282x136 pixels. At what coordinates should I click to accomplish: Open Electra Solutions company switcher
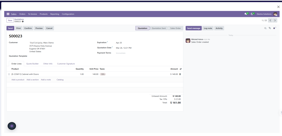click(264, 14)
